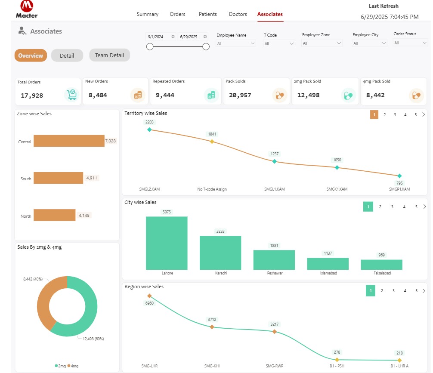The image size is (433, 373).
Task: Switch to the Doctors tab
Action: click(238, 14)
